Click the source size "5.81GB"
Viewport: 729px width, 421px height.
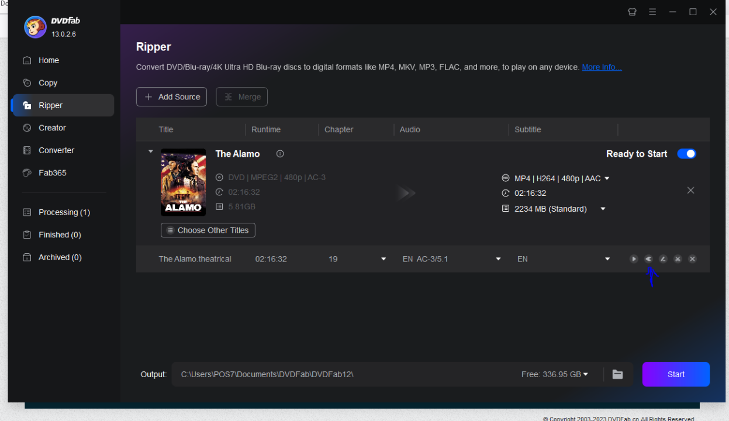click(x=241, y=206)
